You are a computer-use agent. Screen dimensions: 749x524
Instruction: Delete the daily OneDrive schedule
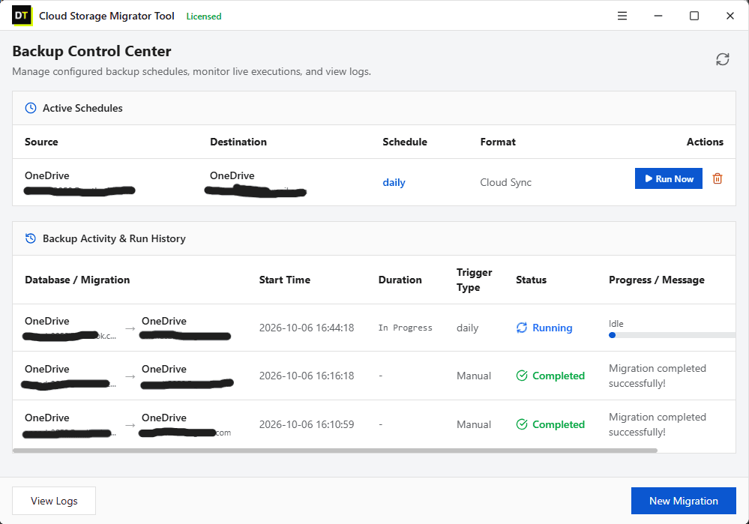pyautogui.click(x=717, y=178)
